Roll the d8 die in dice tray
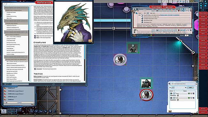 (x=46, y=111)
